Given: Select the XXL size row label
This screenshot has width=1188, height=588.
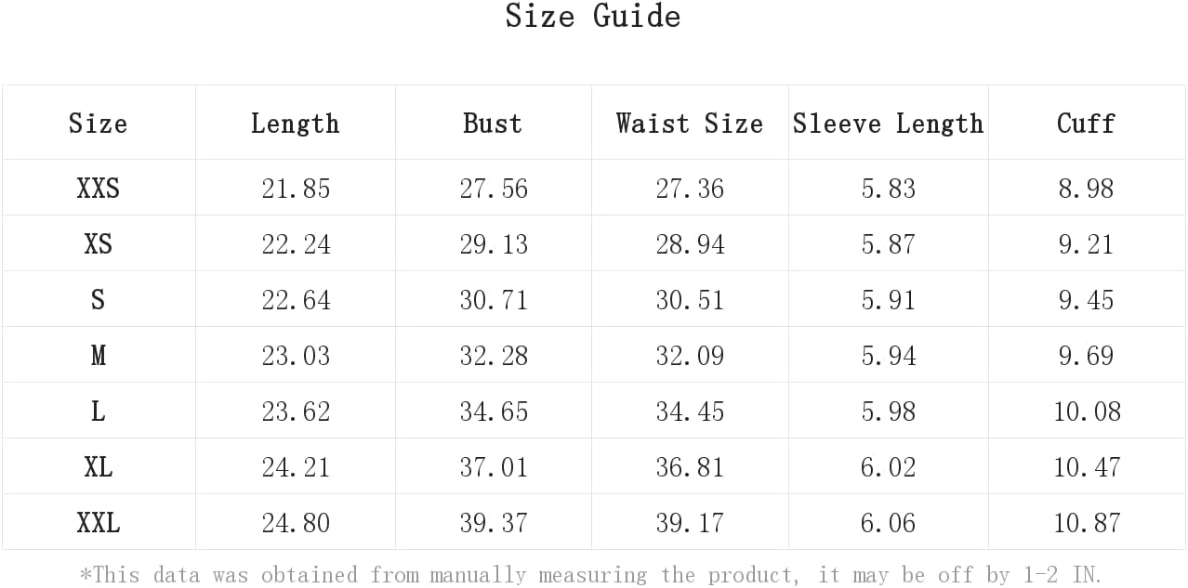Looking at the screenshot, I should click(98, 523).
